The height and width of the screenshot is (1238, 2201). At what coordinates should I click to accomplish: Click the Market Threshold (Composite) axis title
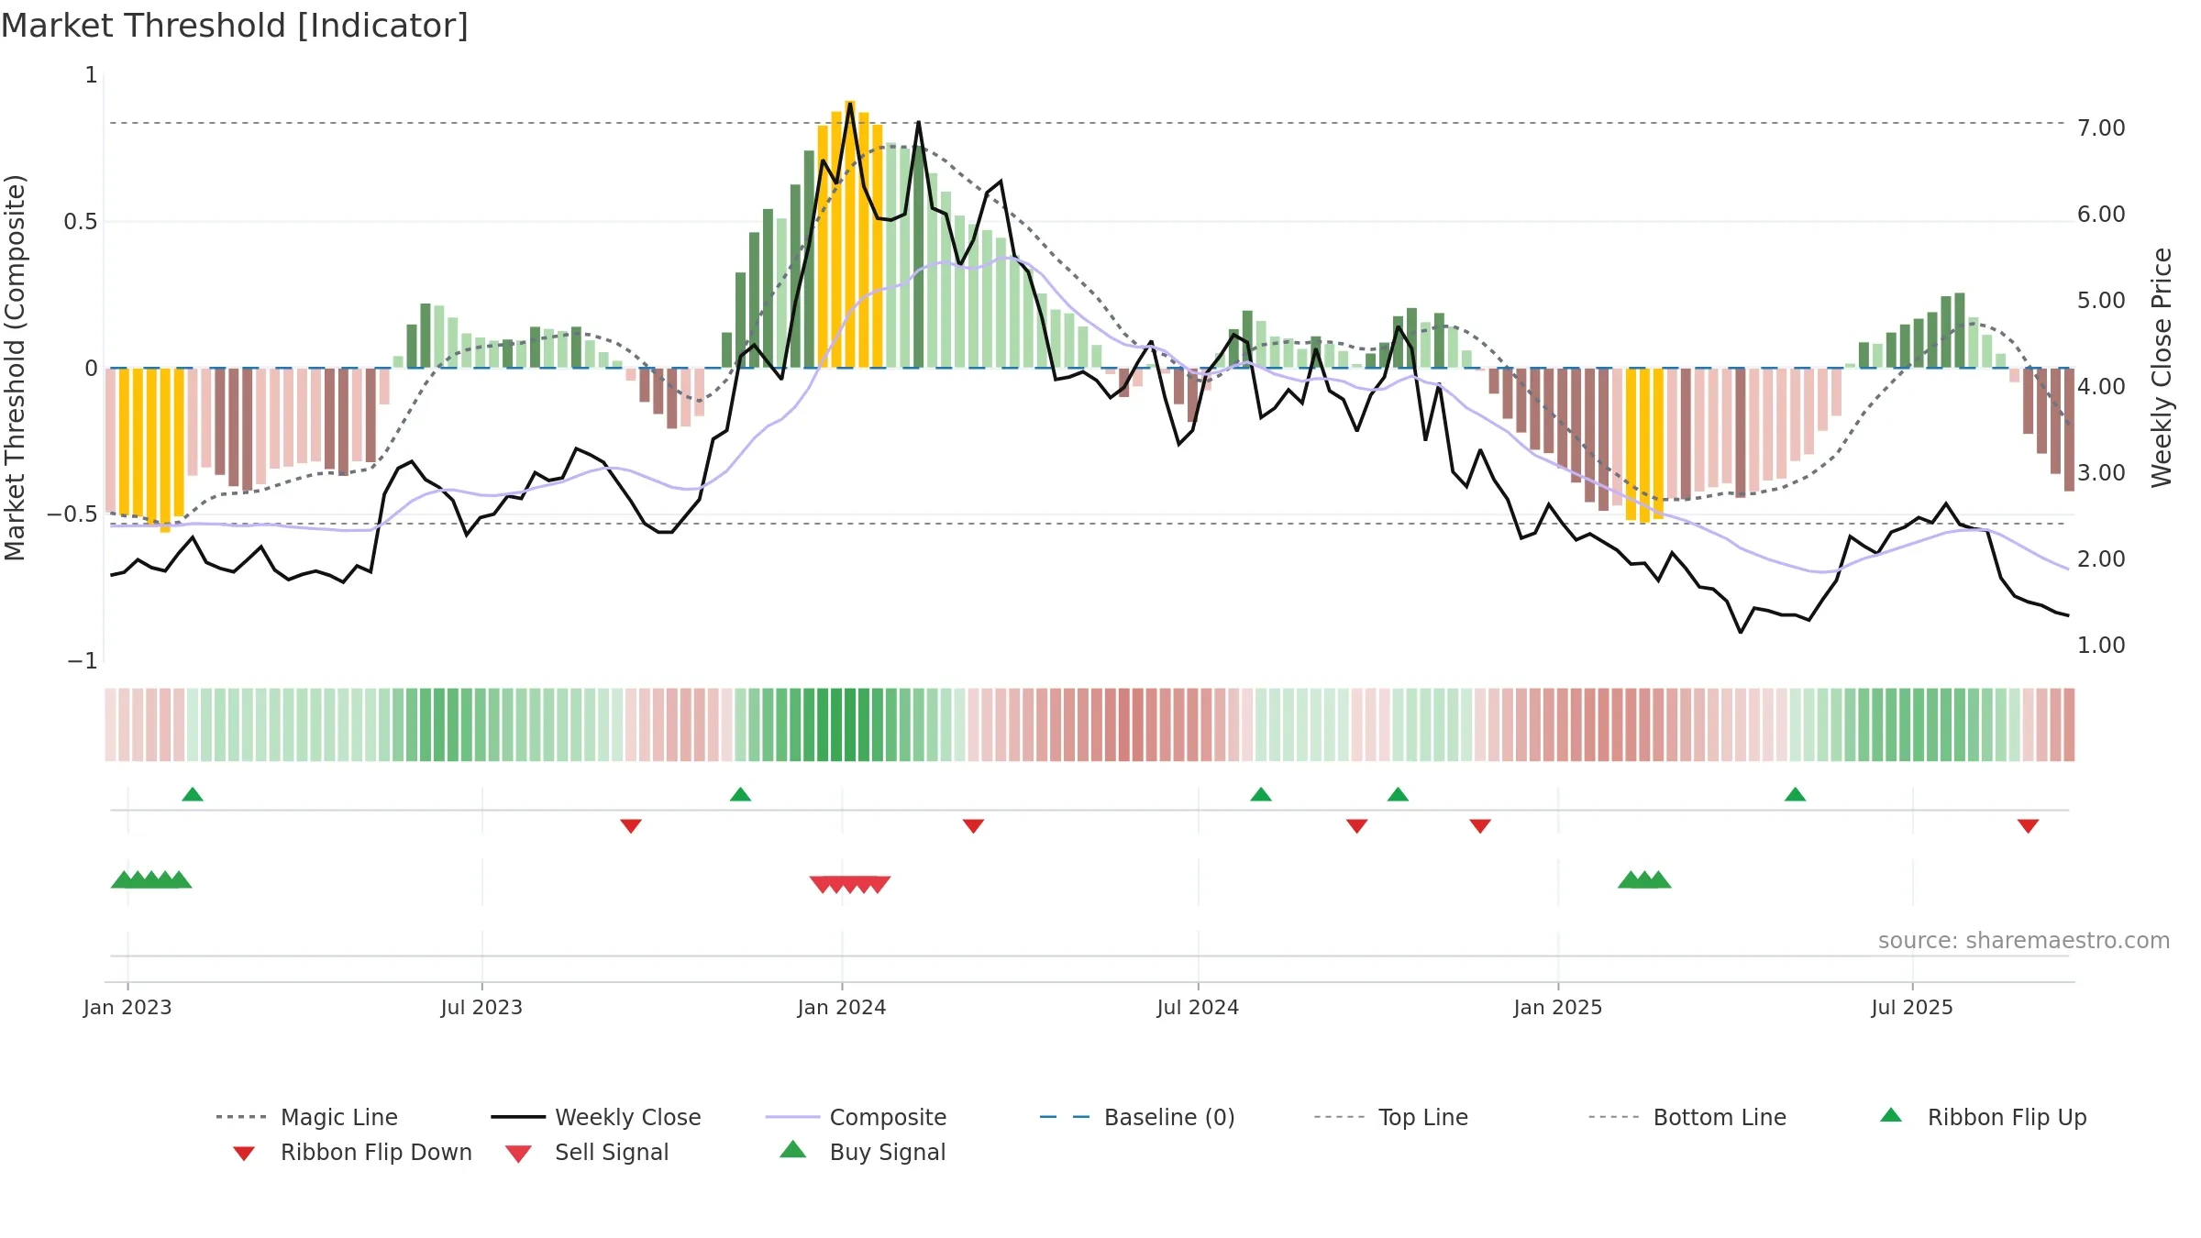point(15,367)
